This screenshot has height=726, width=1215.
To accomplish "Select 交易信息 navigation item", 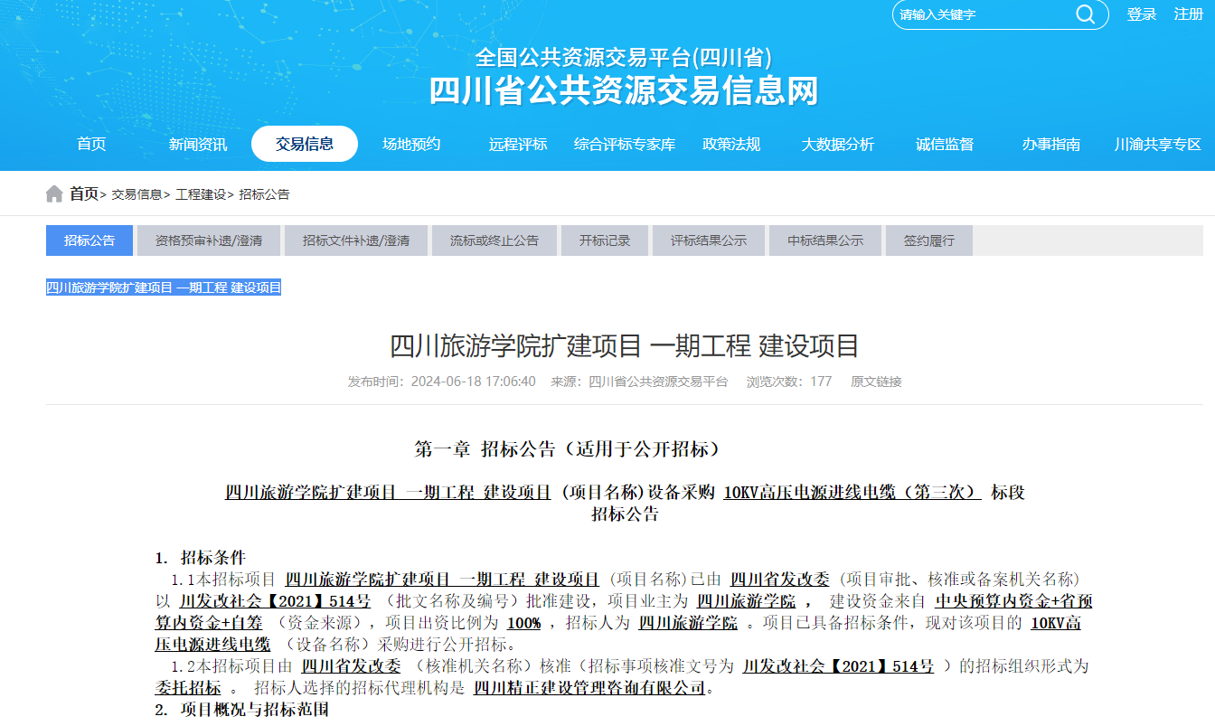I will (x=305, y=144).
